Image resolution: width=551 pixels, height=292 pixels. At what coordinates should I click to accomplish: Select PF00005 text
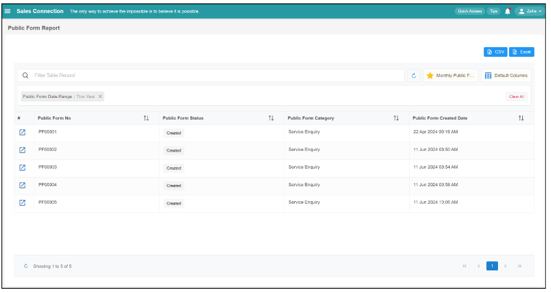(48, 202)
